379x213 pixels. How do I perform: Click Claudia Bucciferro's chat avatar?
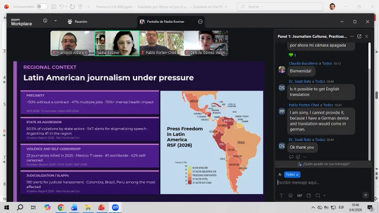click(x=282, y=70)
